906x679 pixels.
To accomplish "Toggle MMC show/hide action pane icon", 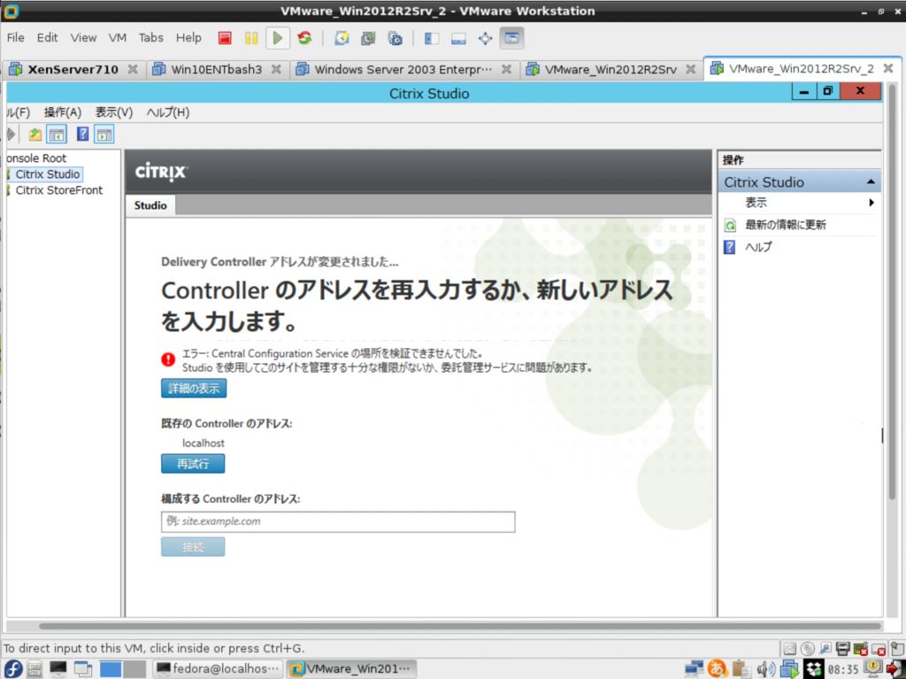I will (104, 135).
